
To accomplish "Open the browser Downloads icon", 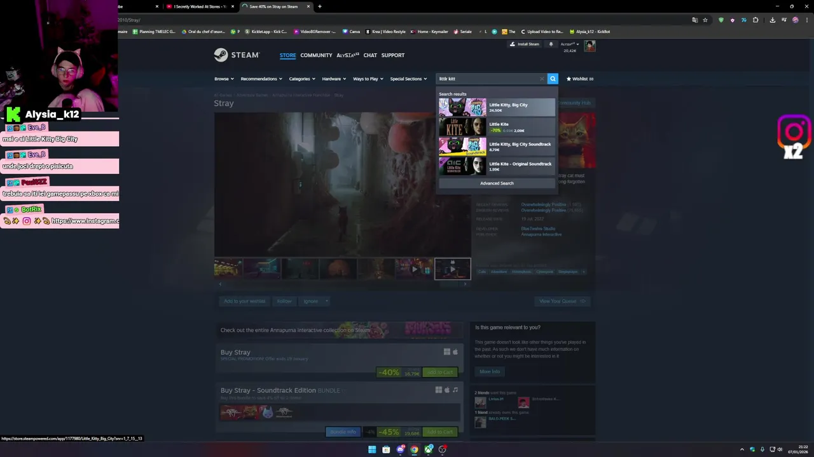I will pos(772,20).
